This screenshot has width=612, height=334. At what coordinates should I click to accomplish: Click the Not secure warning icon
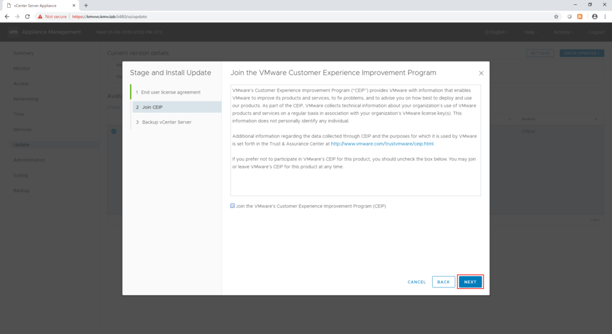40,17
